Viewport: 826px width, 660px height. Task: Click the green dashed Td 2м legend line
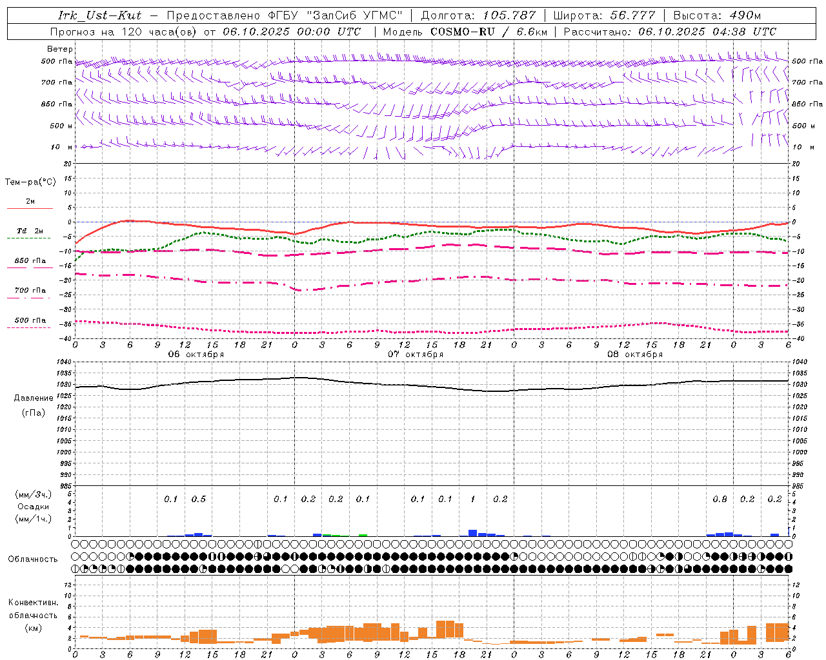coord(28,238)
